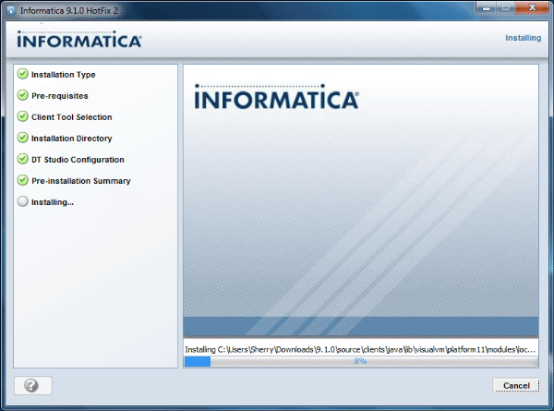Open help with the question mark button
554x411 pixels.
tap(33, 385)
